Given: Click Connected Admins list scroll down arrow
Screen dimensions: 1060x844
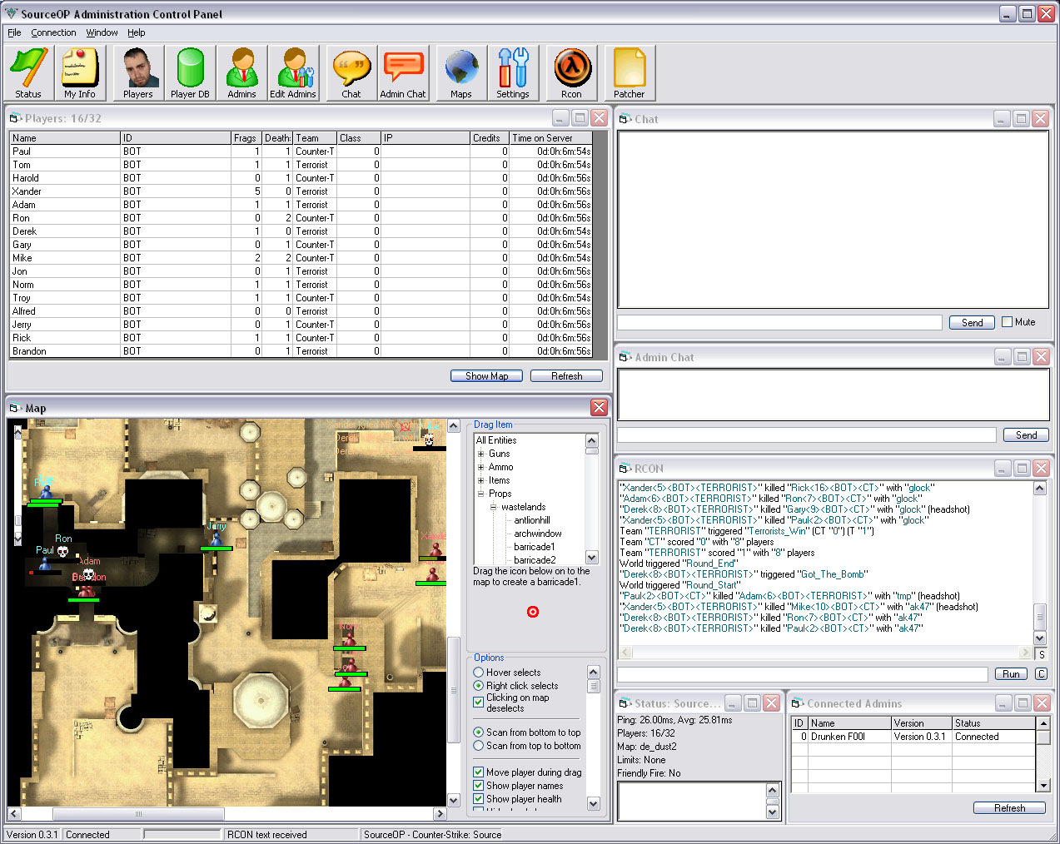Looking at the screenshot, I should click(x=1043, y=785).
